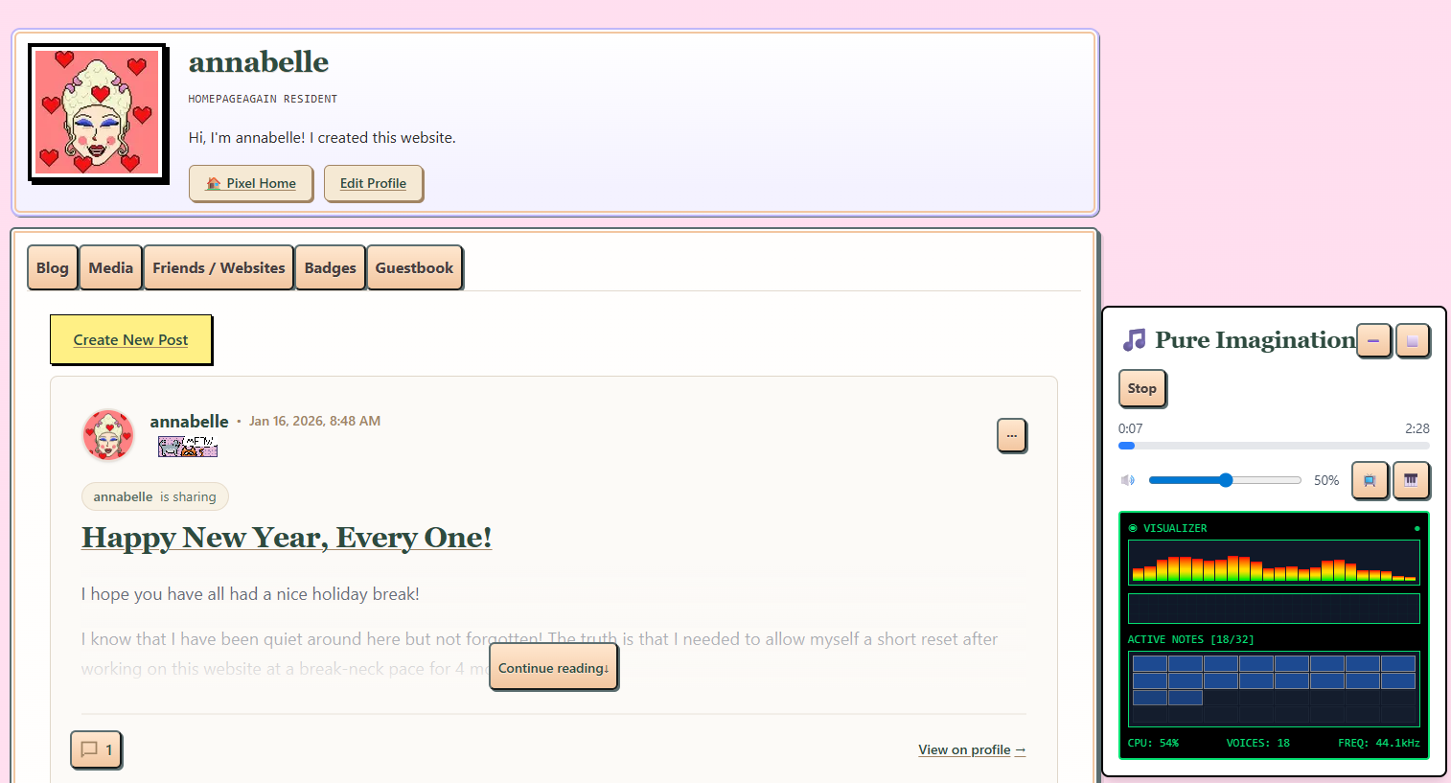Click the small post author avatar

coord(108,435)
